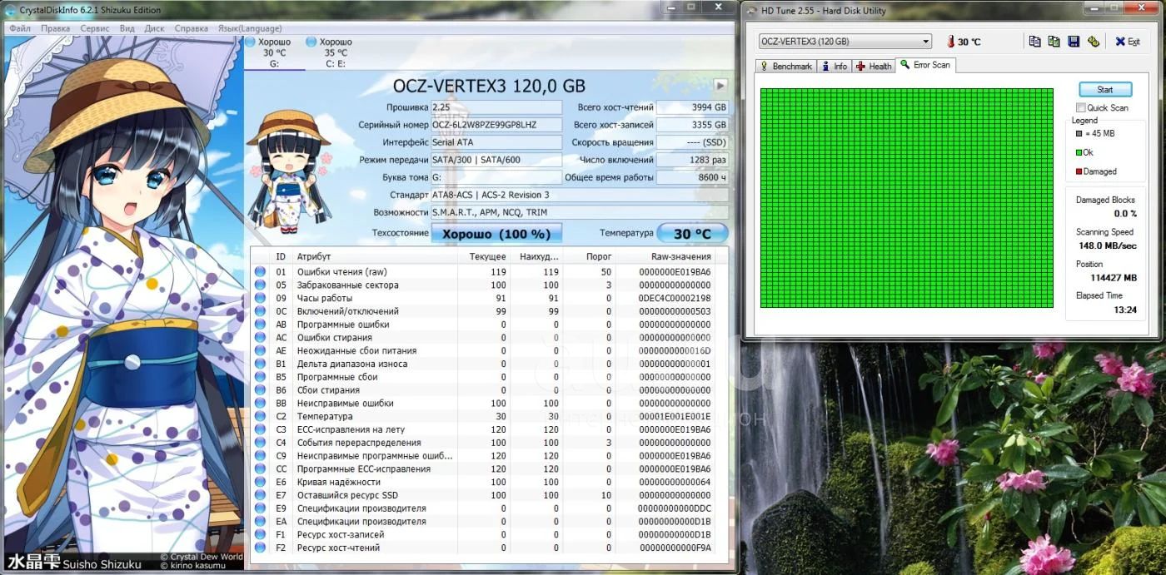
Task: Select the C: E: disk status circle
Action: 311,42
